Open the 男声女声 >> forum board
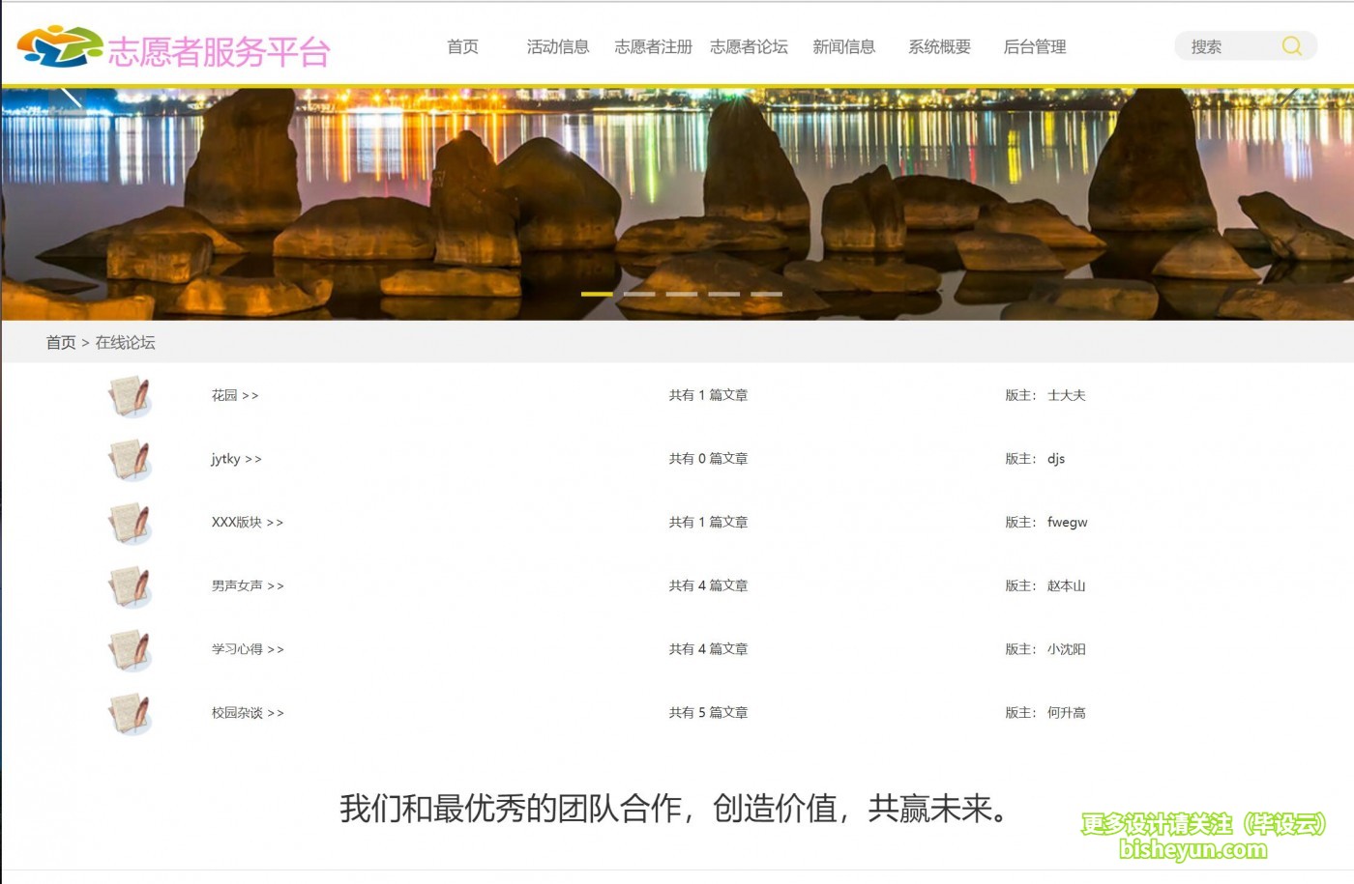The height and width of the screenshot is (884, 1354). (248, 585)
